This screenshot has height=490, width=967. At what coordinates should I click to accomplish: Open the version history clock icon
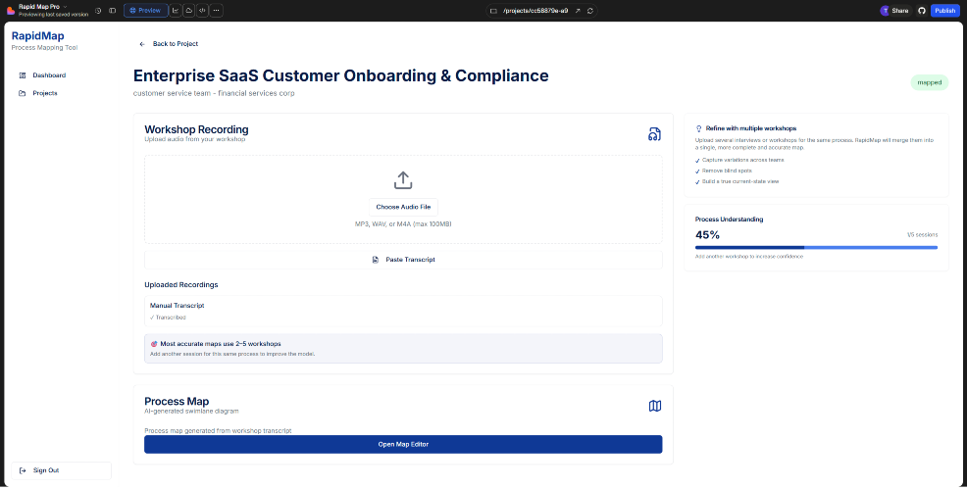(98, 11)
